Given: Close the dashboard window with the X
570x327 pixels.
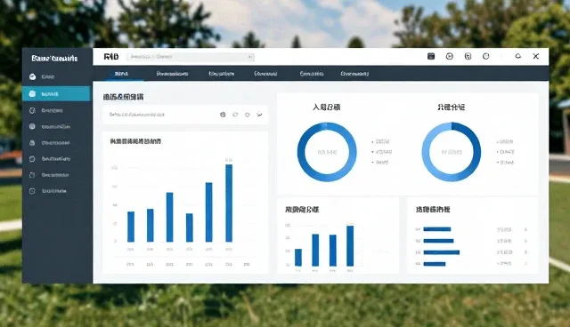Looking at the screenshot, I should point(536,56).
